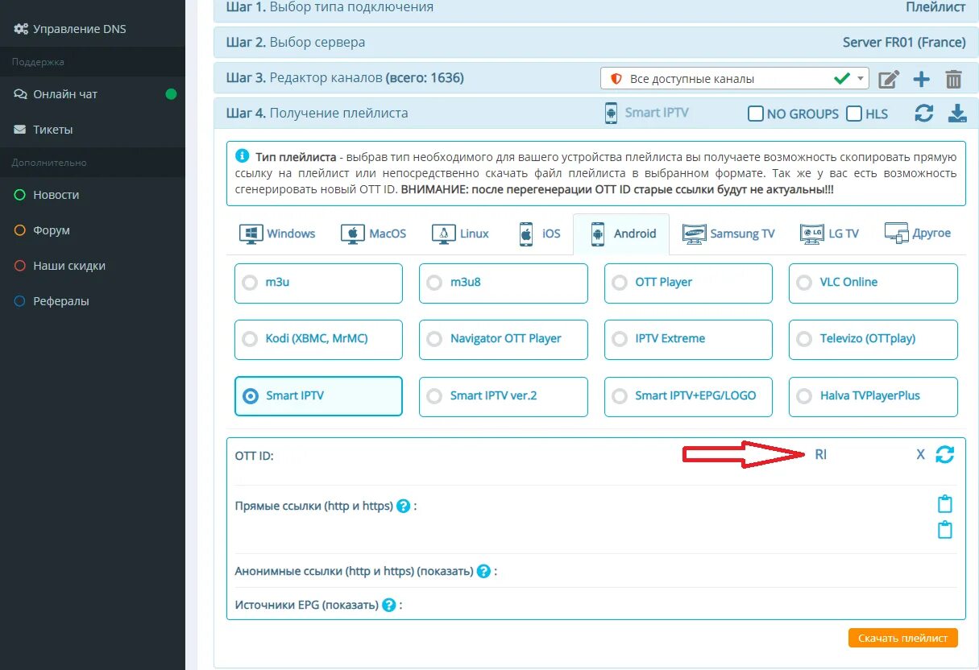Select Televizo (OTTplay) option

873,339
